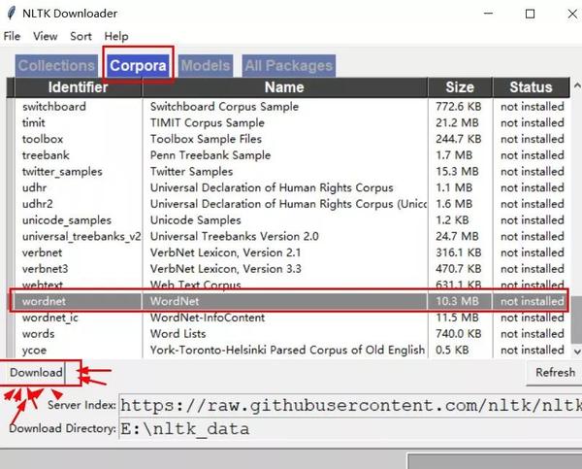Sort by the Size column header
The height and width of the screenshot is (469, 582).
pyautogui.click(x=460, y=87)
